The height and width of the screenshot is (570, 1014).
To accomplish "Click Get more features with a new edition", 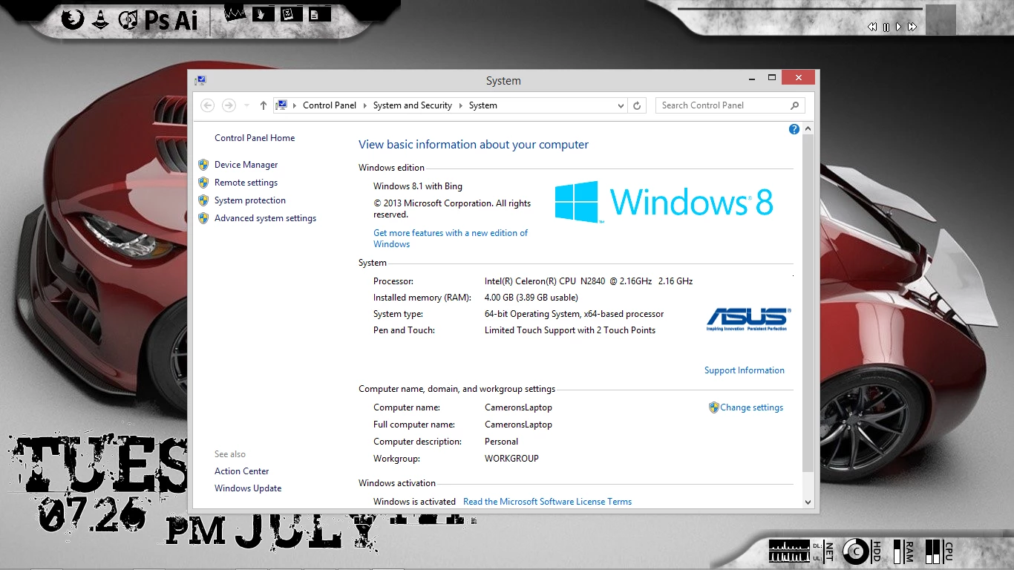I will point(451,238).
